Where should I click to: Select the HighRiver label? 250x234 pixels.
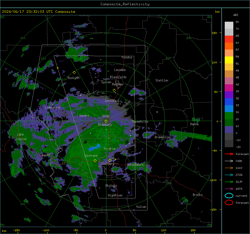point(115,195)
